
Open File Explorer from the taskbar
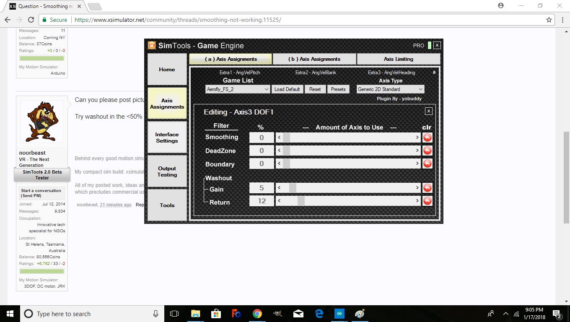coord(195,314)
